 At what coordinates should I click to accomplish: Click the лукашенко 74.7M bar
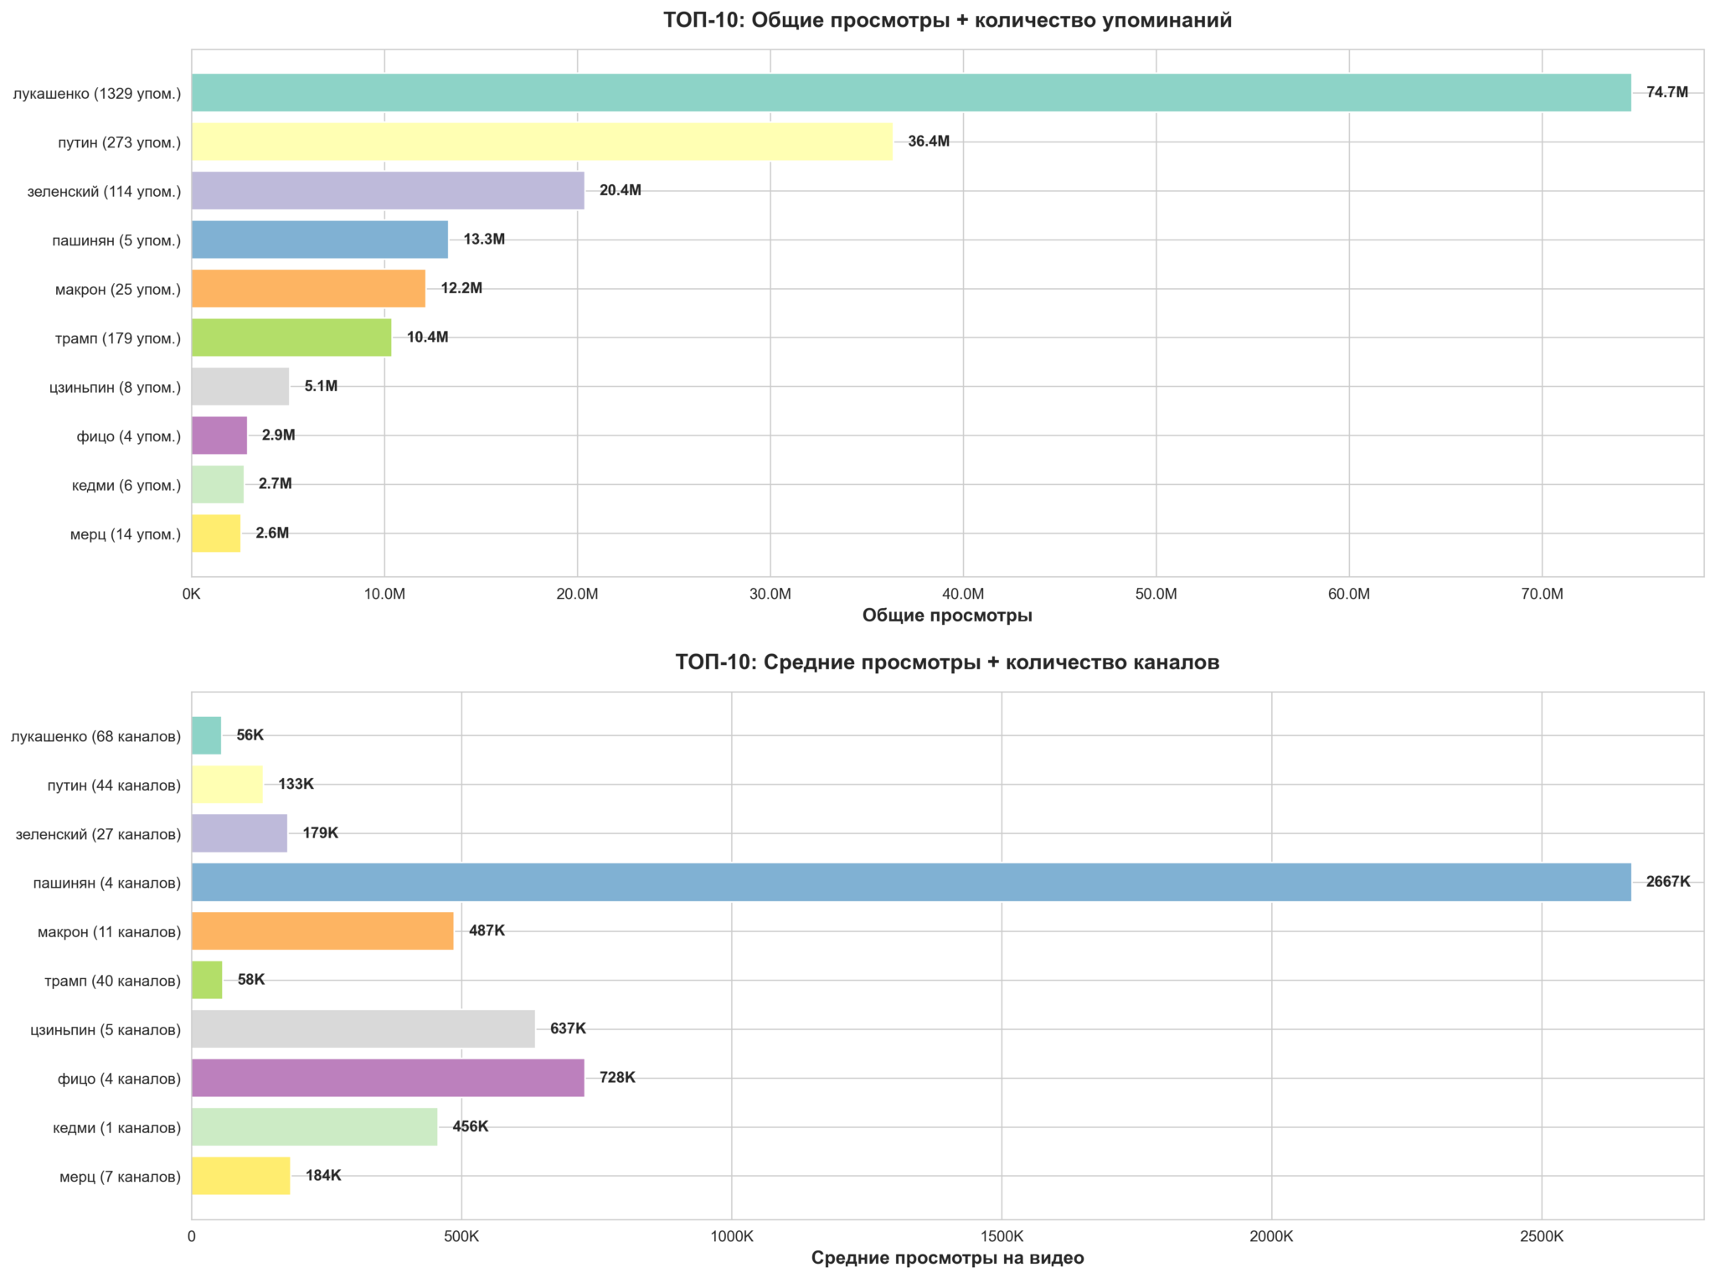coord(910,92)
